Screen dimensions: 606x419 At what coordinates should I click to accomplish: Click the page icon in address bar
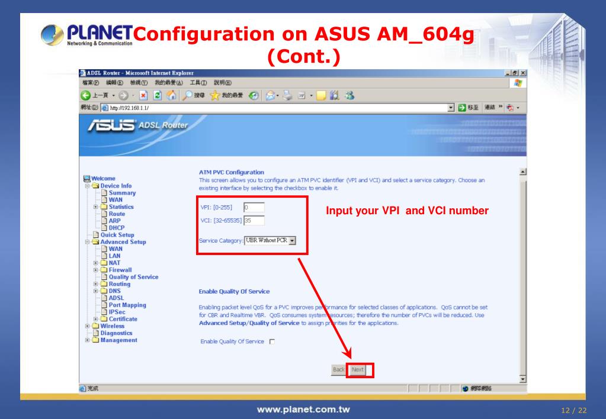tap(105, 108)
